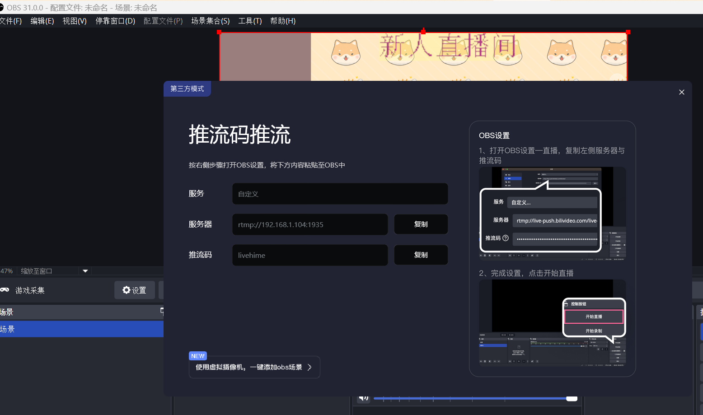Expand the 缩放至窗口 zoom dropdown arrow

coord(85,271)
